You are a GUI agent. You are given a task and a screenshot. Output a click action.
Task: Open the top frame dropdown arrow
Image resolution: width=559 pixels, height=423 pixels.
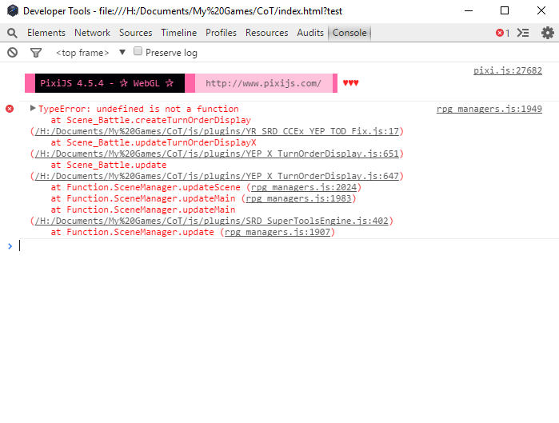[122, 53]
